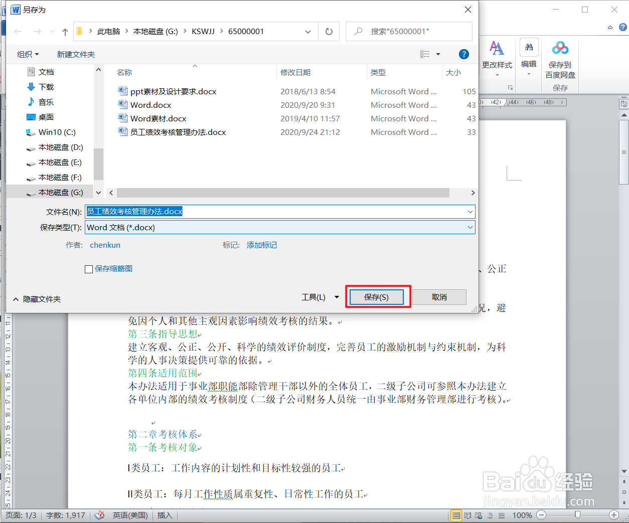Screen dimensions: 629x523
Task: Click the 取消 cancel button
Action: [438, 297]
